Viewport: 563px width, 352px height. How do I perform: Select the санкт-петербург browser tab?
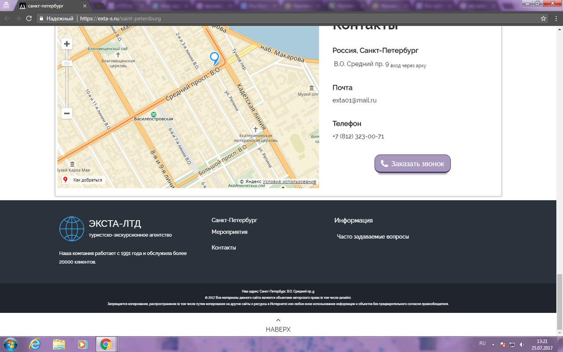54,6
